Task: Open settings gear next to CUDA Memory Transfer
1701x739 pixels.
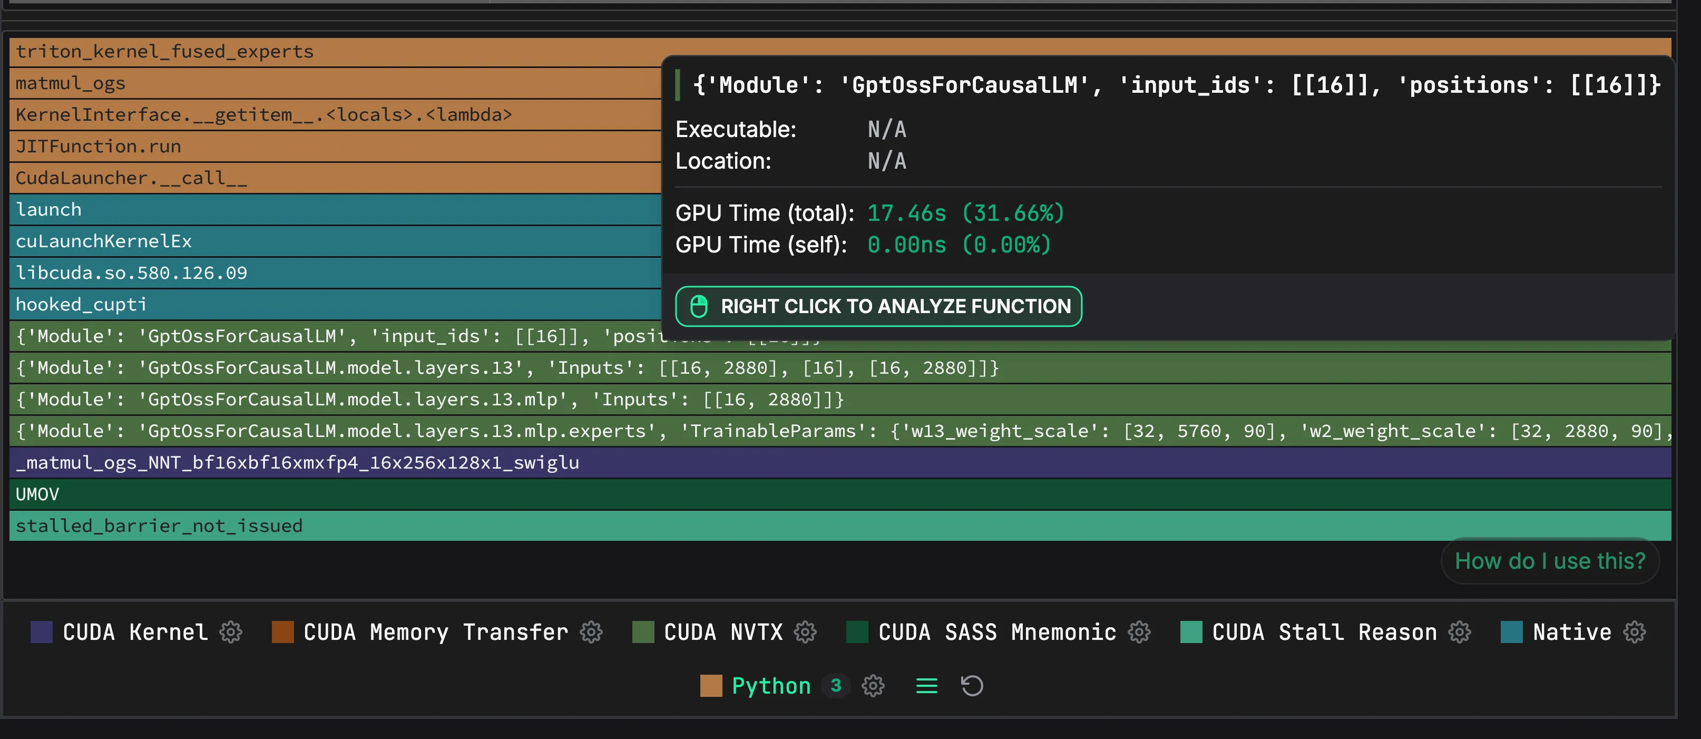Action: (591, 632)
